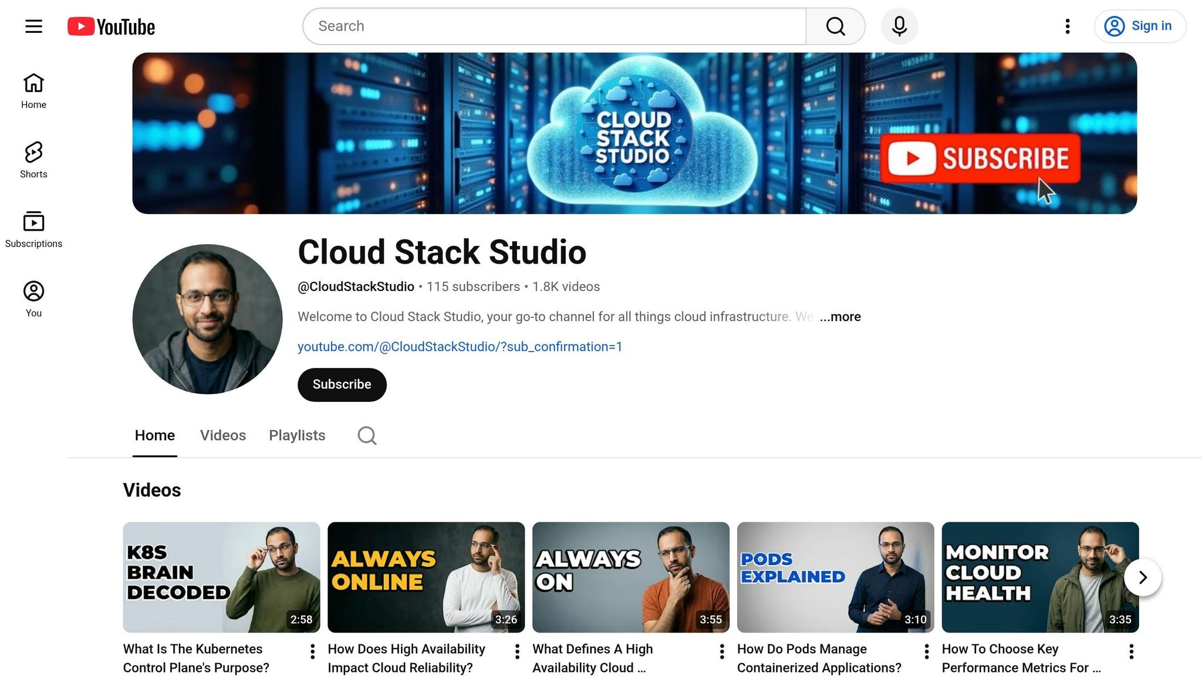Click the Cloud Stack Studio channel name

pos(442,252)
